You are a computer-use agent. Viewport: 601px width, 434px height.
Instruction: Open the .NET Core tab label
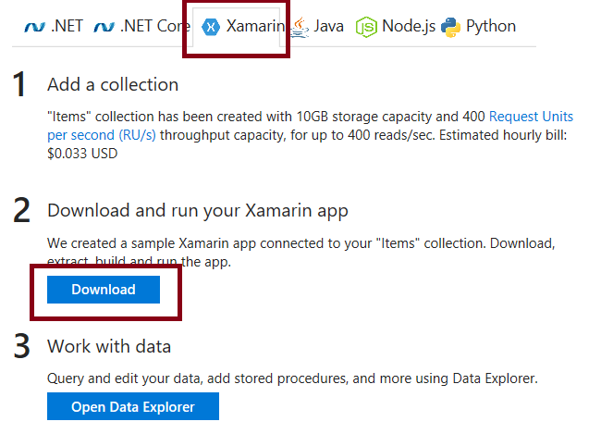(x=155, y=27)
